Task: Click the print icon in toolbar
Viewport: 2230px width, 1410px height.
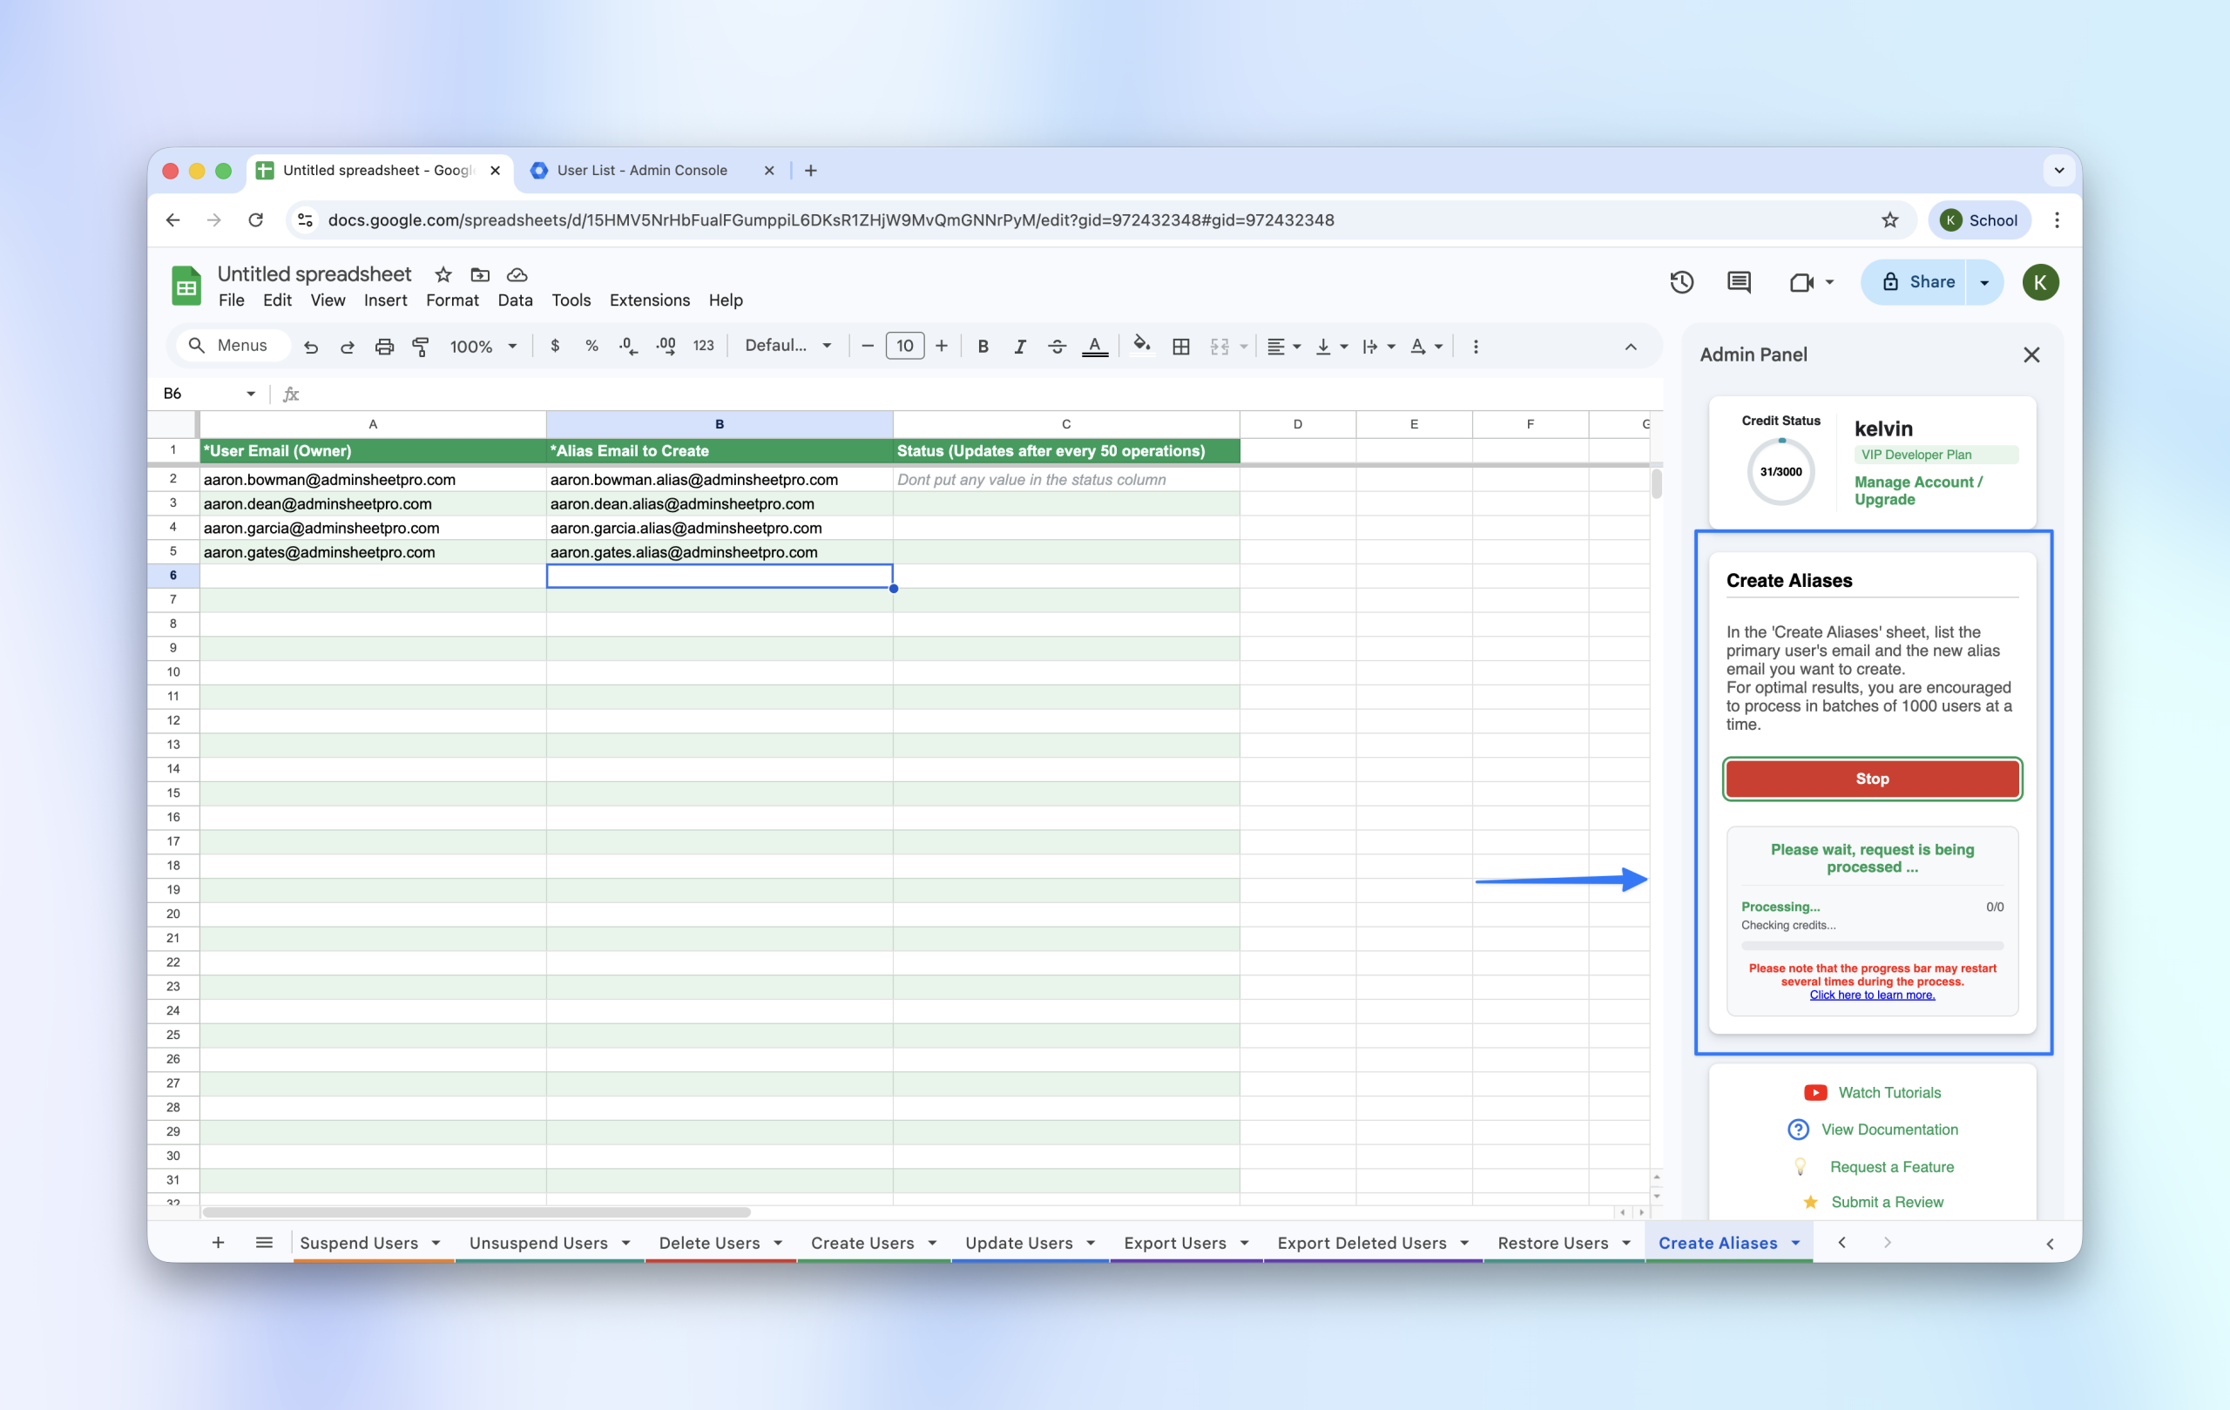Action: [383, 347]
